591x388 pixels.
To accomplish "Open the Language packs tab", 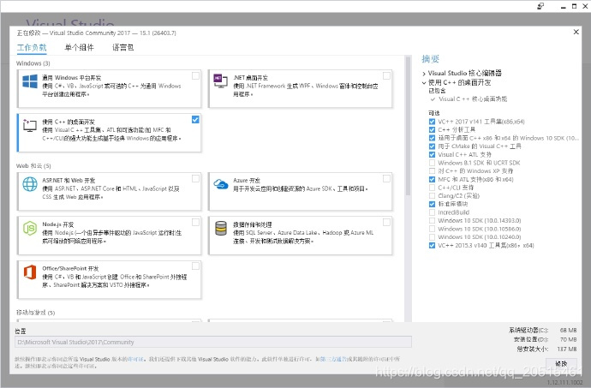I will (x=122, y=47).
